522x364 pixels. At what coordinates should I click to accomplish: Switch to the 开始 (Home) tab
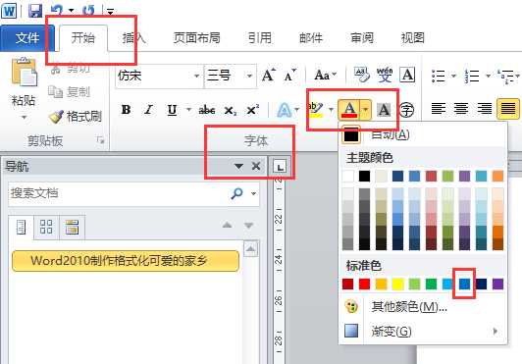[83, 38]
